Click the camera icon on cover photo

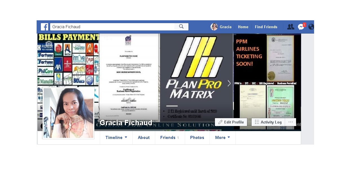pos(49,44)
